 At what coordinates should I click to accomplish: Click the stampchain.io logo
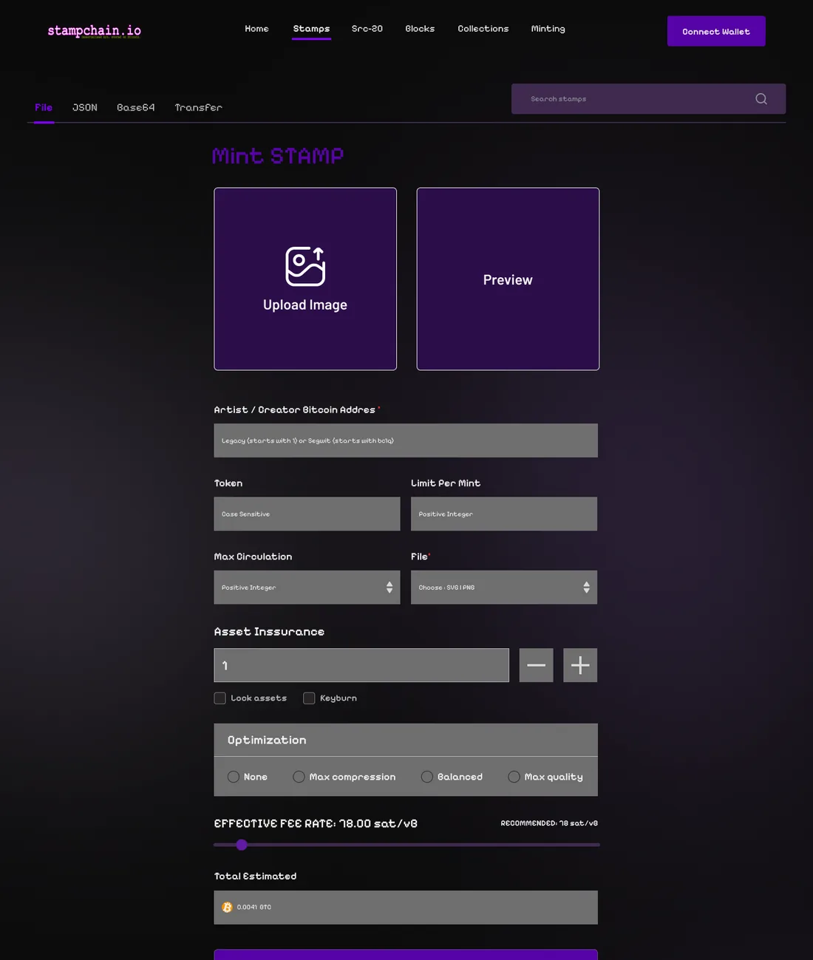pos(94,30)
